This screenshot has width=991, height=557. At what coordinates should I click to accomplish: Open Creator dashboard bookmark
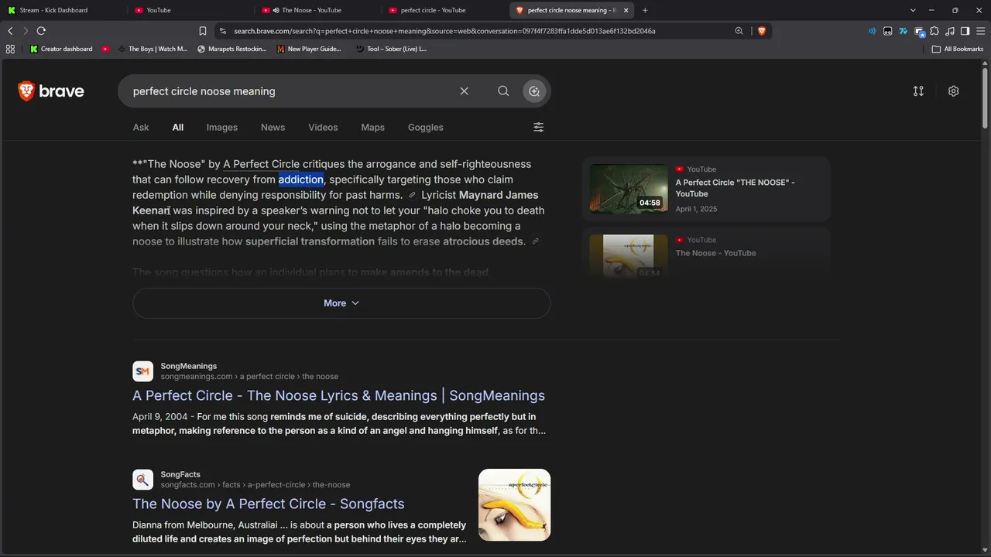pyautogui.click(x=61, y=49)
